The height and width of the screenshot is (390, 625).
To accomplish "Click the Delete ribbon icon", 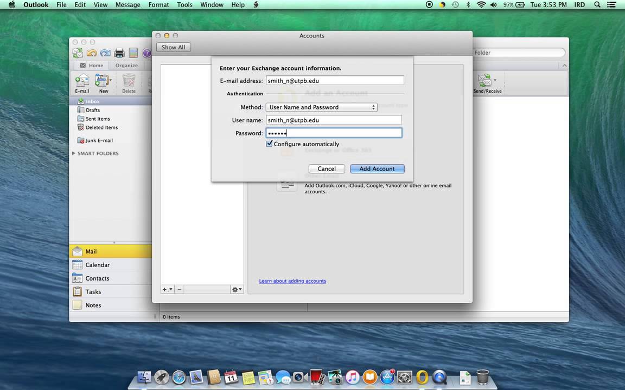I will coord(129,83).
